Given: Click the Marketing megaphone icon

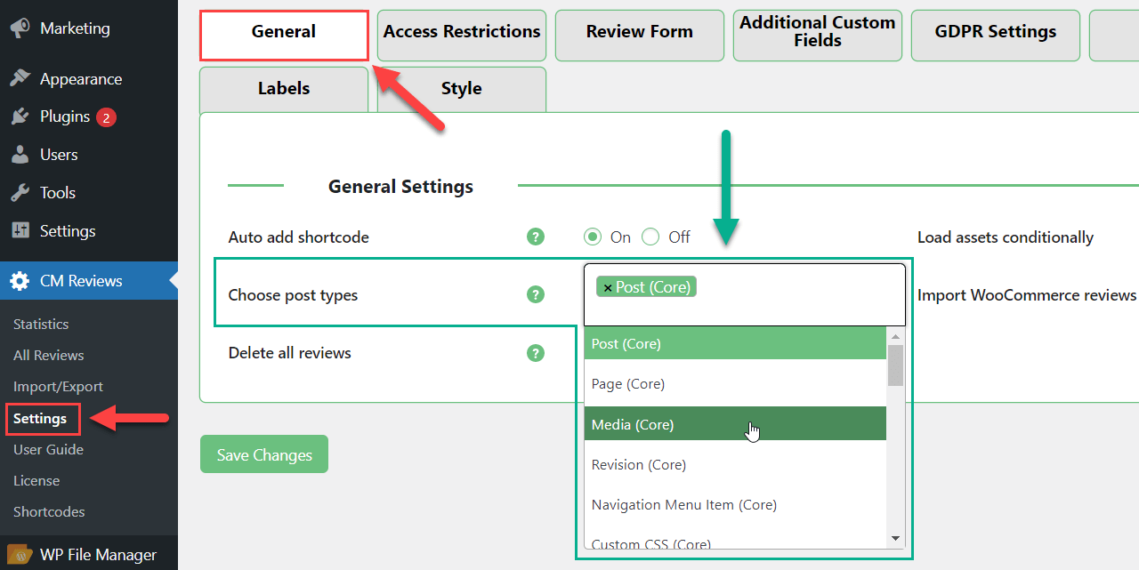Looking at the screenshot, I should (20, 28).
